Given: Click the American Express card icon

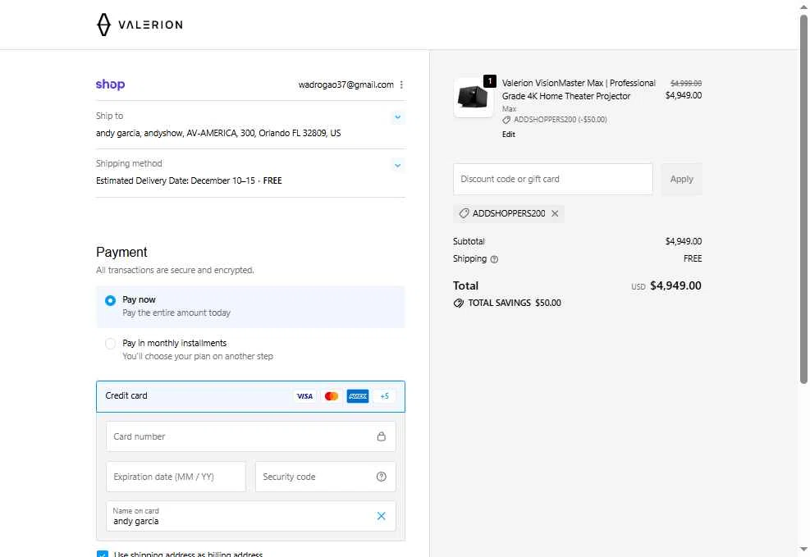Looking at the screenshot, I should coord(358,396).
